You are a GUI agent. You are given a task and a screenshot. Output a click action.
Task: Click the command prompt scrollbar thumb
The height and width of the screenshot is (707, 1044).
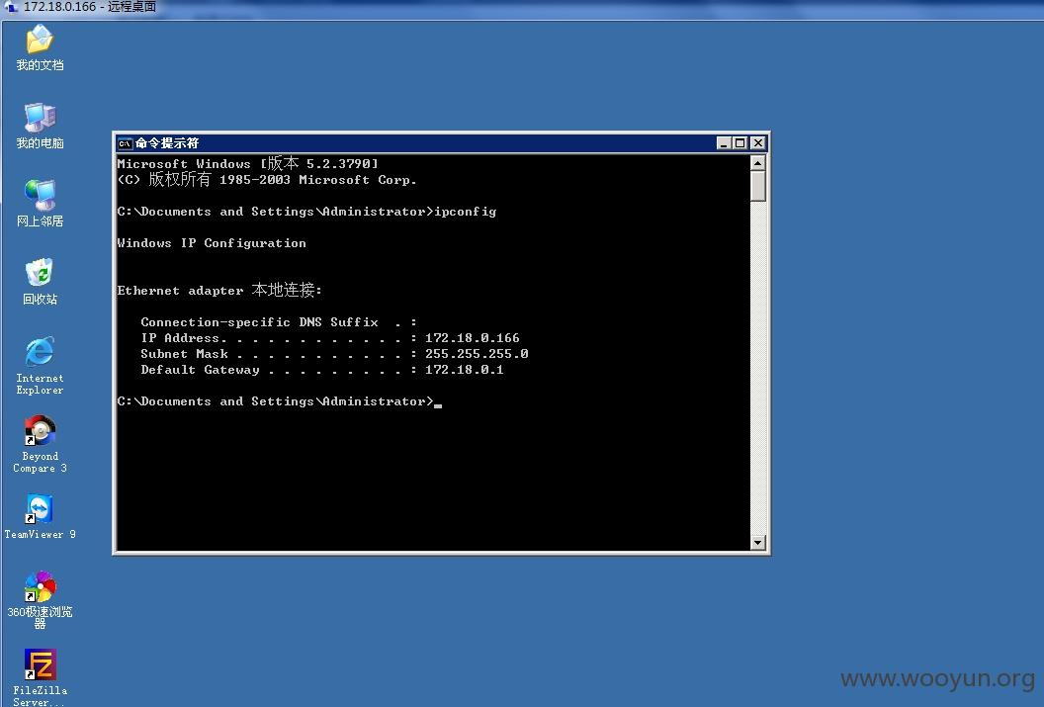pos(757,186)
